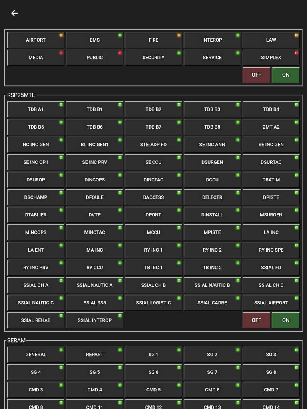The height and width of the screenshot is (409, 307).
Task: Toggle the MSURGEN talkgroup
Action: [271, 214]
